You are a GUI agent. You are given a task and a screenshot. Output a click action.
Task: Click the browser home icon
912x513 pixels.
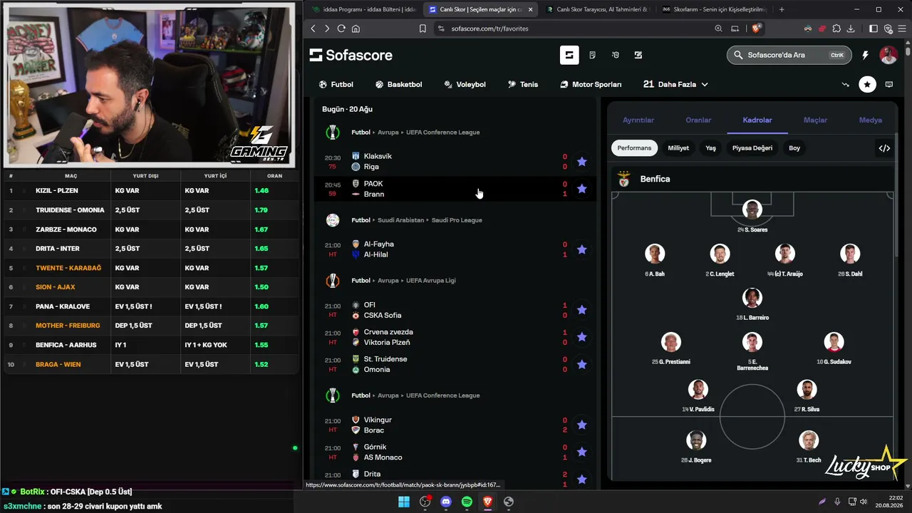pyautogui.click(x=356, y=28)
